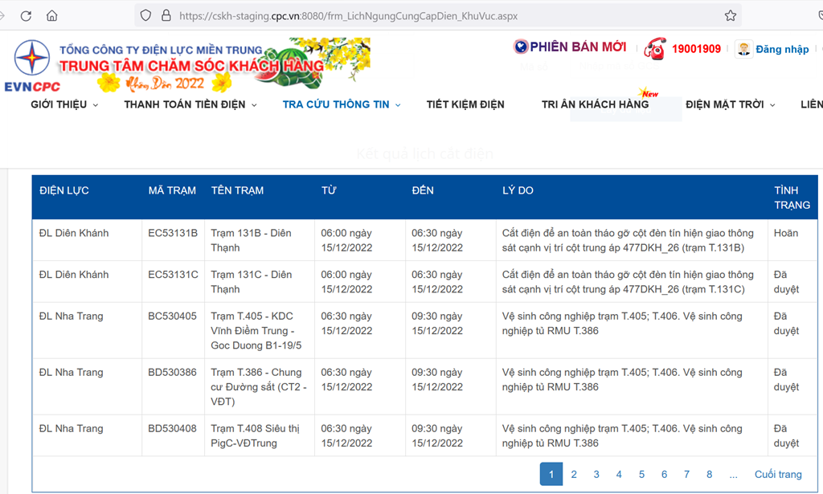Expand the GIỚI THIỆU menu
The width and height of the screenshot is (823, 494).
[x=64, y=104]
